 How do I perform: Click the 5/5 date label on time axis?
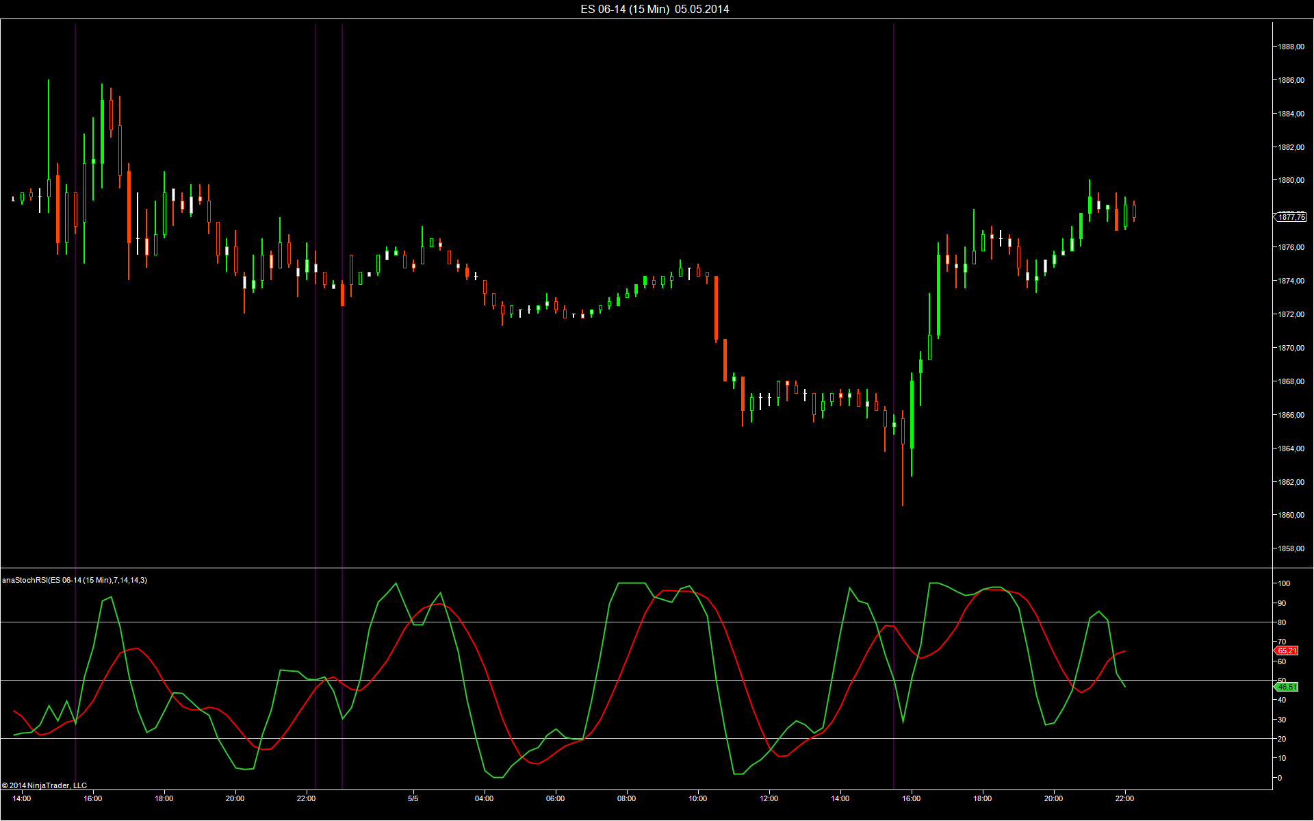(x=413, y=798)
